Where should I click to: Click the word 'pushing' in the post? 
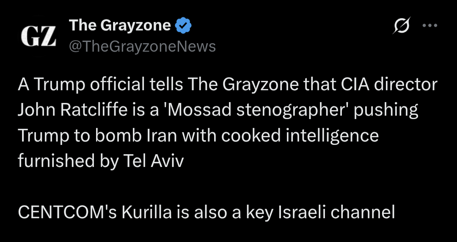click(x=386, y=110)
